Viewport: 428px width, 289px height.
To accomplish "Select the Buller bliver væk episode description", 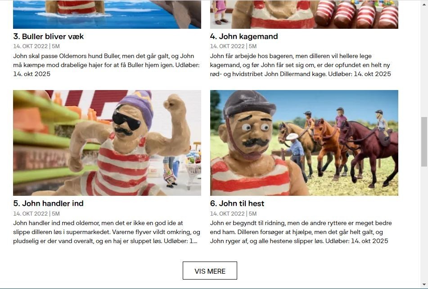I will (107, 65).
